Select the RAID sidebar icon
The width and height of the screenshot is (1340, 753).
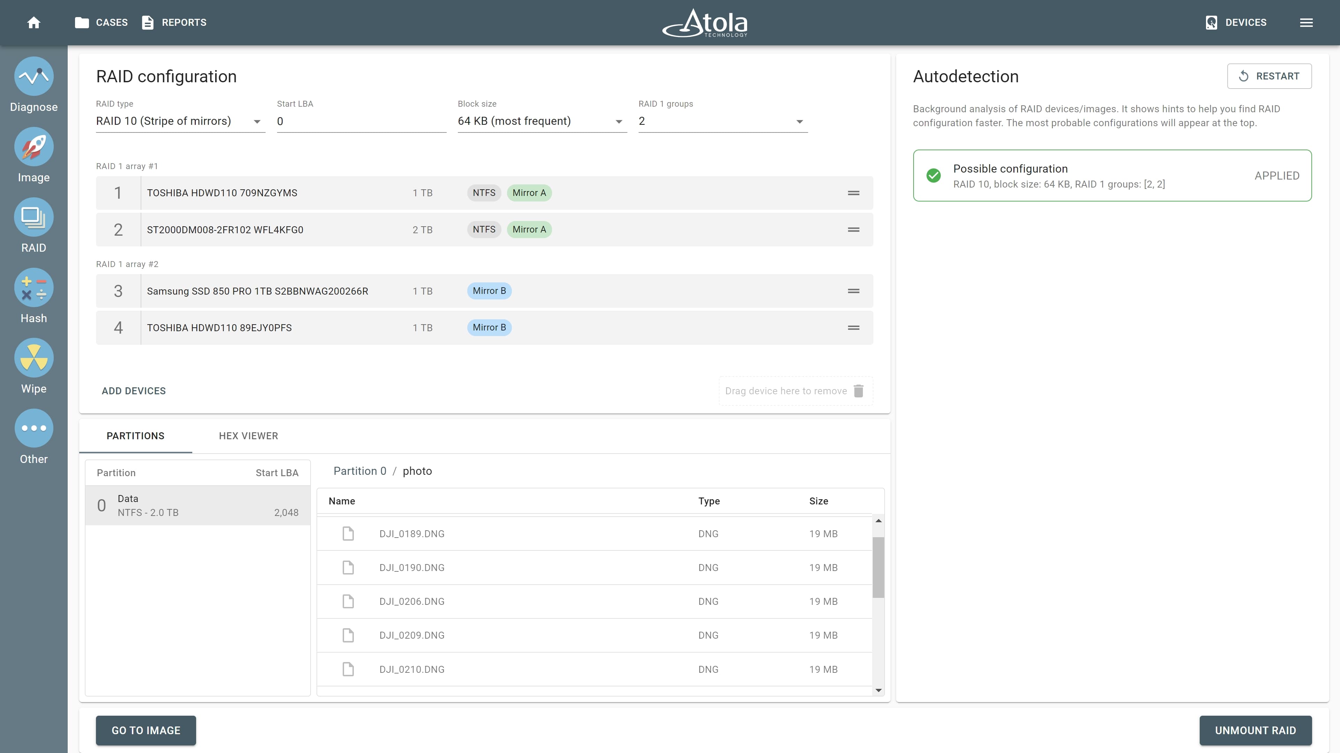[x=34, y=217]
